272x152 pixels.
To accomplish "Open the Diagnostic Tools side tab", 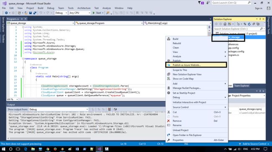I will (x=268, y=25).
